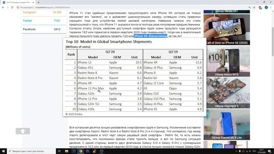The height and width of the screenshot is (154, 274).
Task: Click the Galaxy J4 Plus cell
Action: pyautogui.click(x=153, y=68)
